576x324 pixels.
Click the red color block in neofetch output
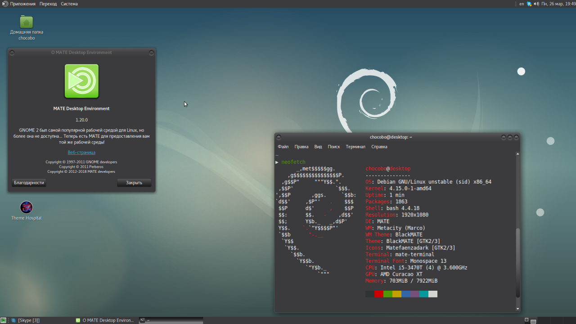(379, 294)
